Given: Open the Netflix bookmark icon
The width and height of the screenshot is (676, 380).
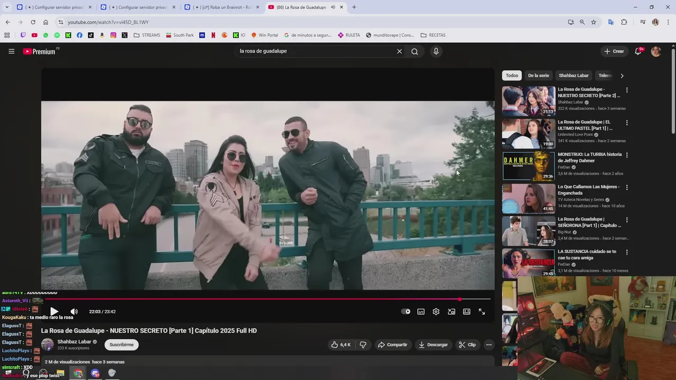Looking at the screenshot, I should [213, 35].
